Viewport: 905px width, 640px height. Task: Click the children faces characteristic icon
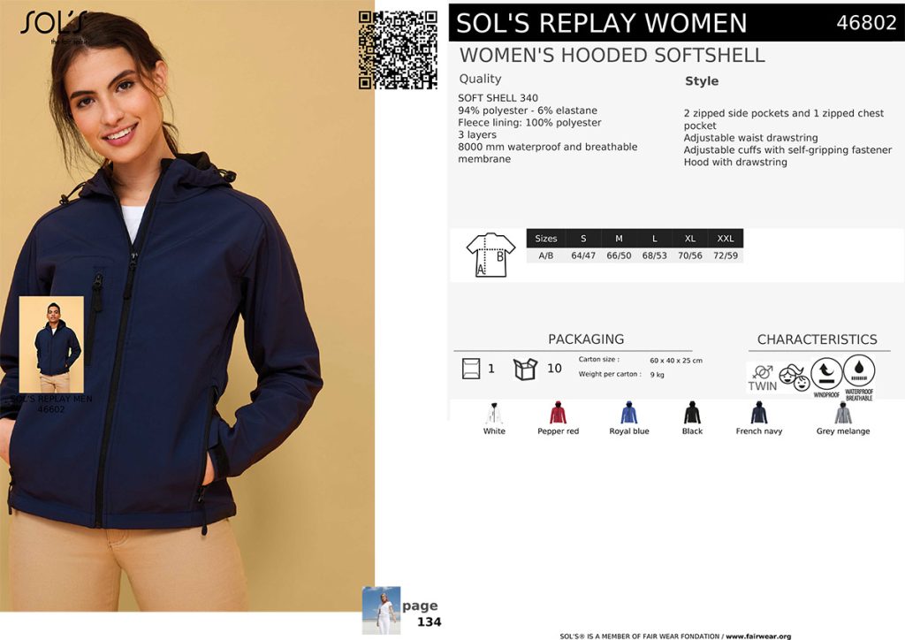tap(795, 377)
